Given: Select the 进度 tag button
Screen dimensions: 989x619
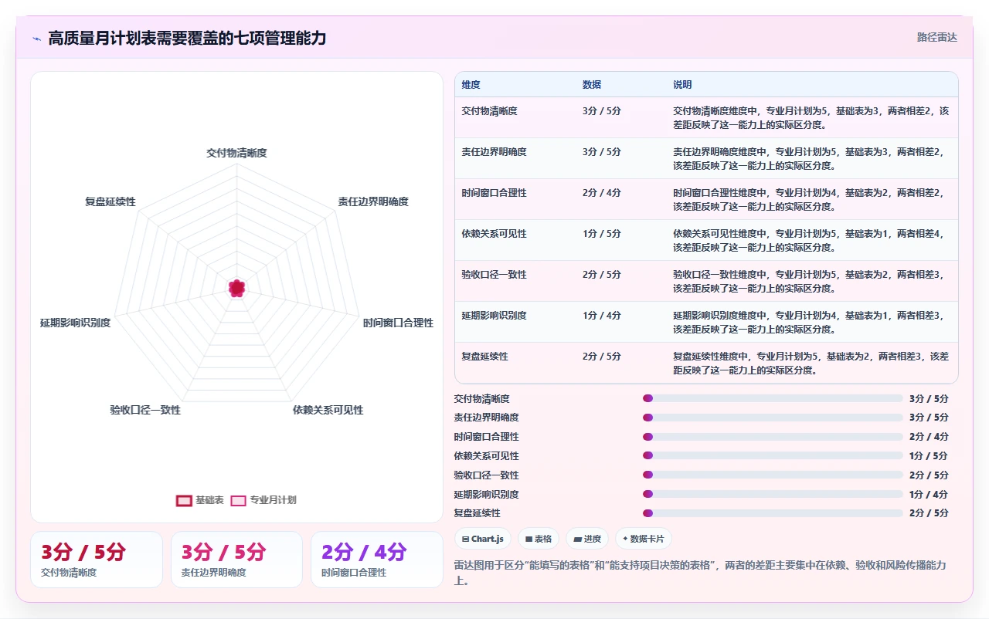Looking at the screenshot, I should tap(587, 539).
